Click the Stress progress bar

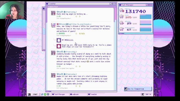[x=145, y=17]
